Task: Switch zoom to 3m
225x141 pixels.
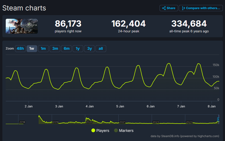Action: [55, 48]
